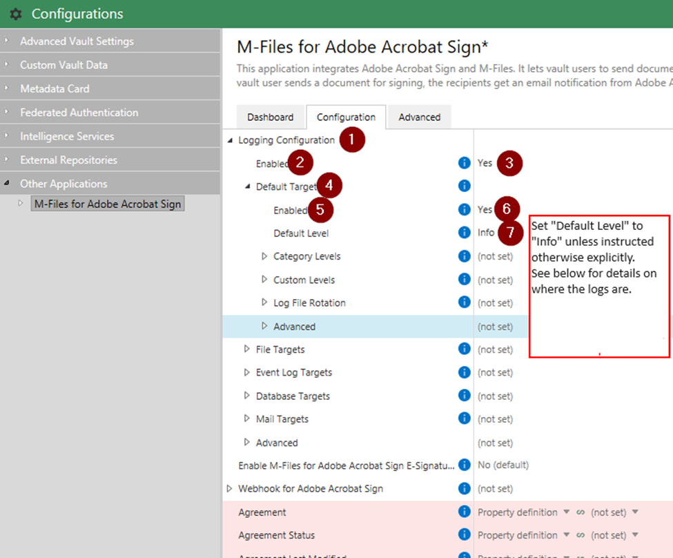Open info icon for Webhook for Adobe Acrobat Sign
Viewport: 673px width, 558px height.
click(464, 488)
